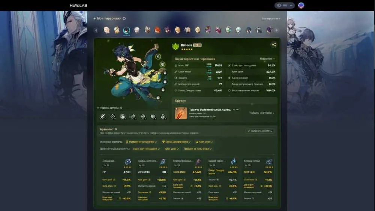Click the fifth constellation lock icon

pyautogui.click(x=163, y=90)
